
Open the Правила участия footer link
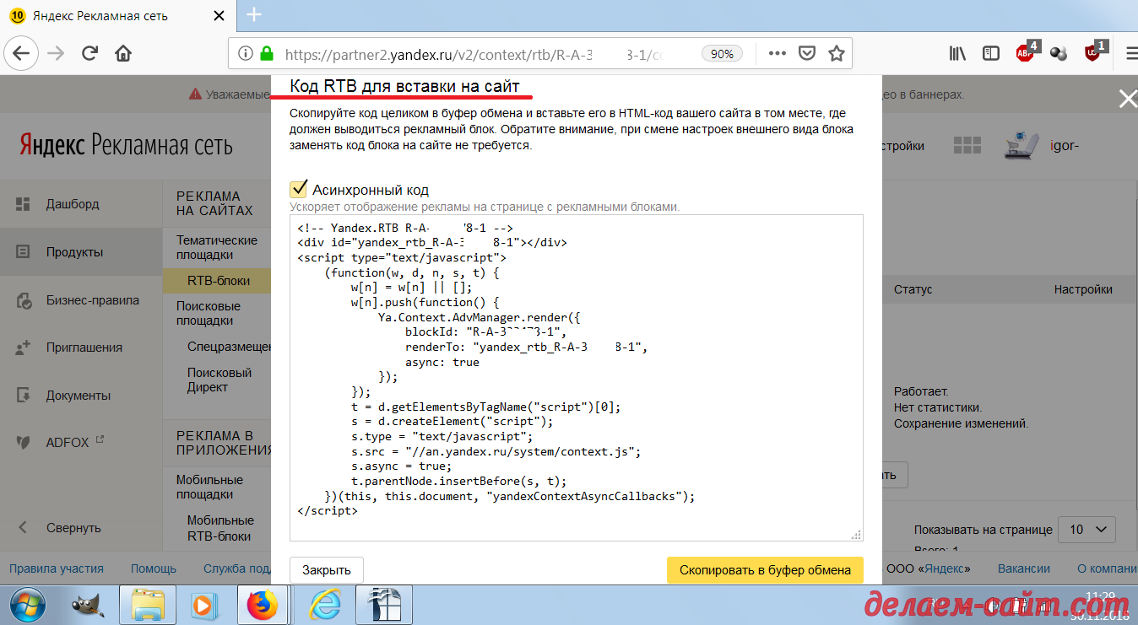57,568
